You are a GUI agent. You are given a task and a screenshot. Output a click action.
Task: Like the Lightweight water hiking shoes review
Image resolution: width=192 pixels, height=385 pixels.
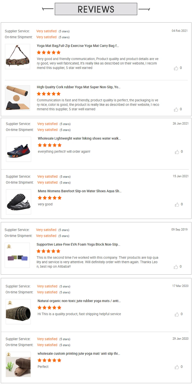[x=177, y=152]
